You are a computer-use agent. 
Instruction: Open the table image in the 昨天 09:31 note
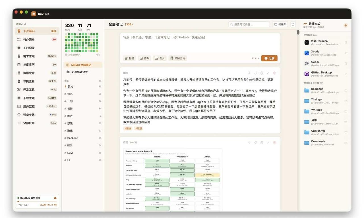coord(173,180)
